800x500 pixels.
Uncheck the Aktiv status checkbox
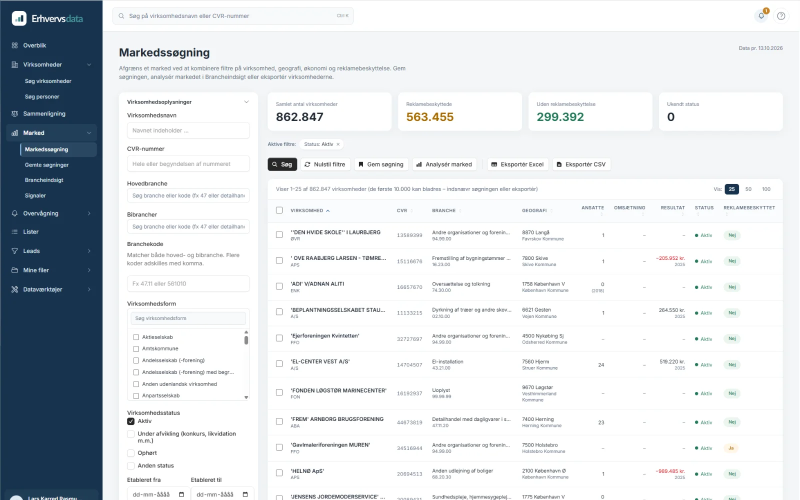click(x=131, y=421)
